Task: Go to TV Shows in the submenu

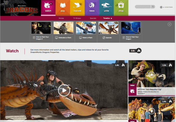Action: (x=77, y=18)
